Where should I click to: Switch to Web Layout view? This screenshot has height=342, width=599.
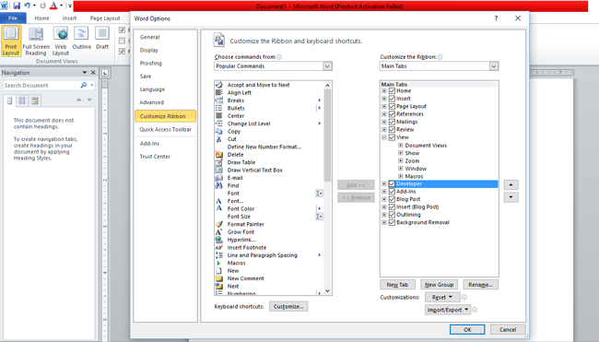pos(60,41)
